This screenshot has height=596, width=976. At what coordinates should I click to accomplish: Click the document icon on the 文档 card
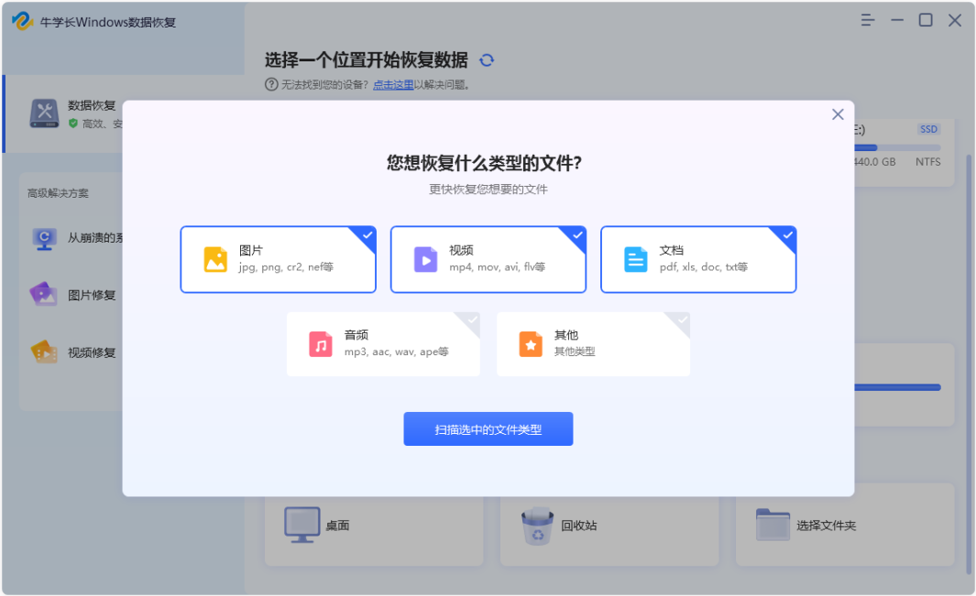coord(635,259)
